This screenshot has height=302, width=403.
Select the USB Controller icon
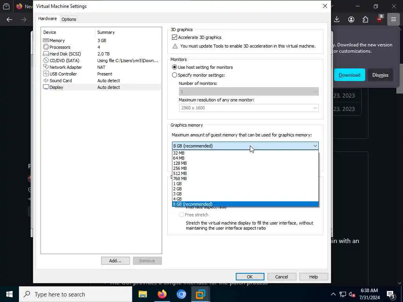tap(46, 74)
